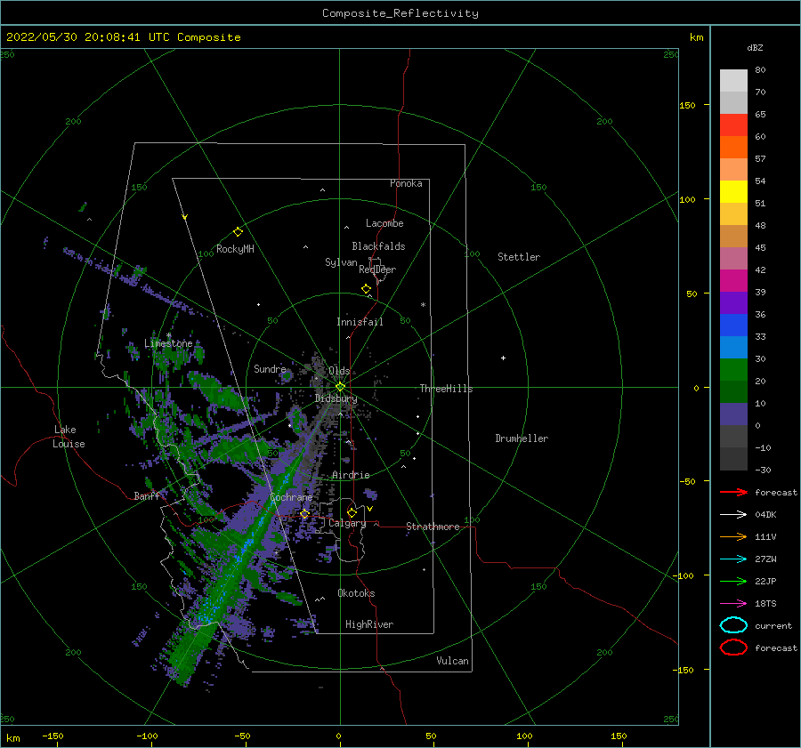
Task: Click the white asterisk marker east of Innisfail
Action: tap(423, 305)
